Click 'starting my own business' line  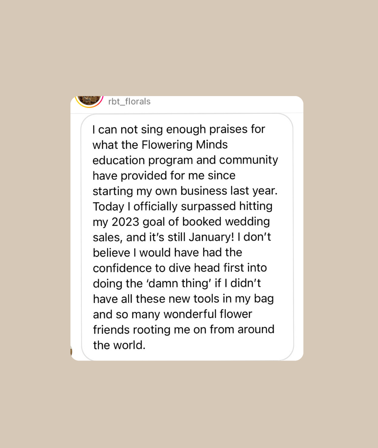pyautogui.click(x=160, y=191)
